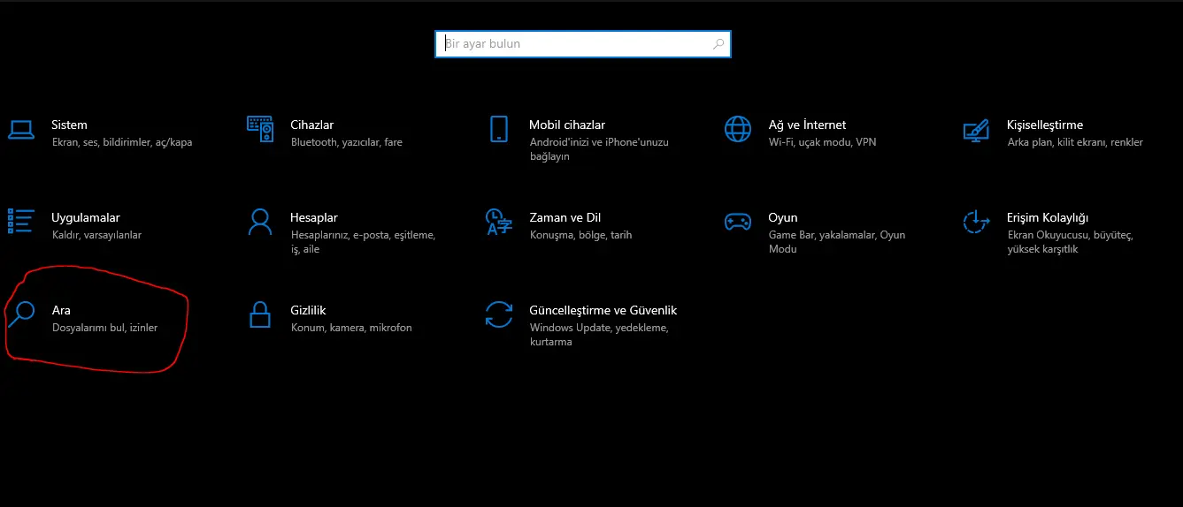Click the Kişiselleştirme paintbrush icon
Image resolution: width=1183 pixels, height=507 pixels.
pyautogui.click(x=976, y=129)
